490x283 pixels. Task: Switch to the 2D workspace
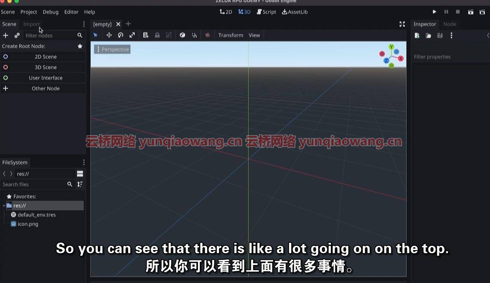225,12
